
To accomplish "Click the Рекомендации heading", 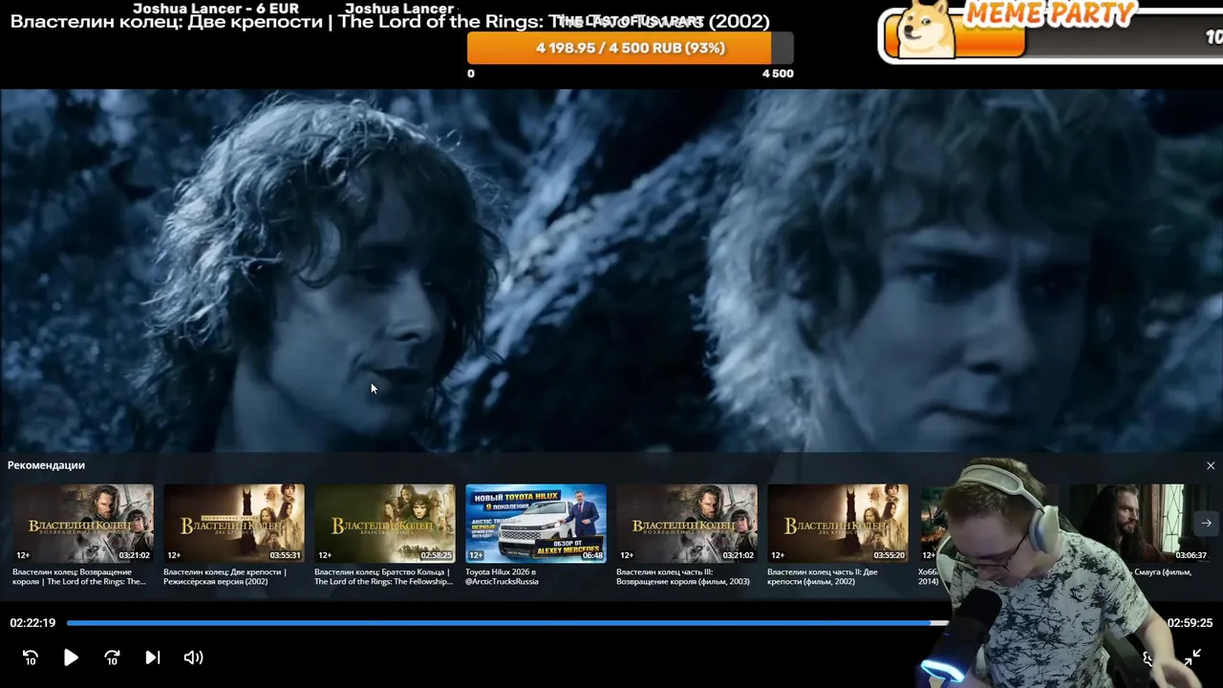I will 46,465.
